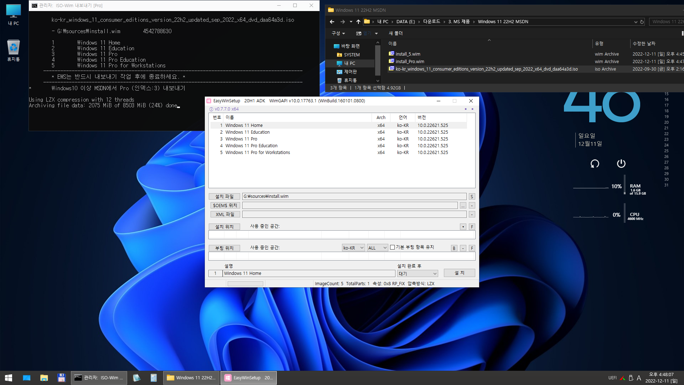Select Windows 11 Pro row in image list
Viewport: 684px width, 385px height.
(338, 139)
